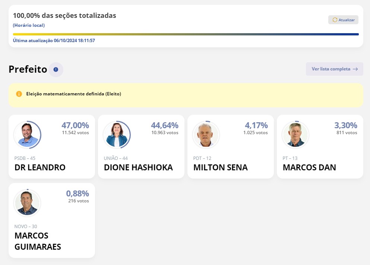The width and height of the screenshot is (370, 265).
Task: Click the (Horário local) note
Action: [x=29, y=25]
